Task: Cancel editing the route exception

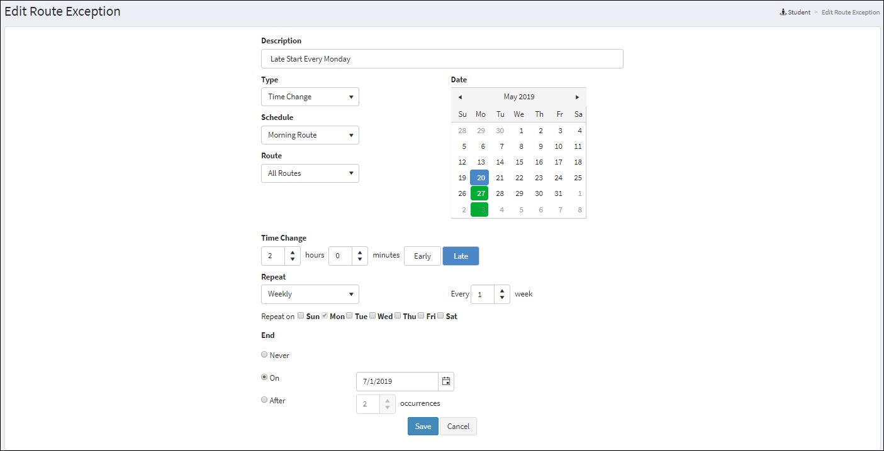Action: point(458,426)
